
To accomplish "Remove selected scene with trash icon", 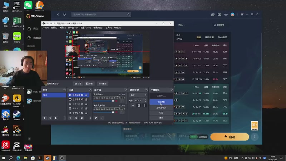I will [x=50, y=118].
